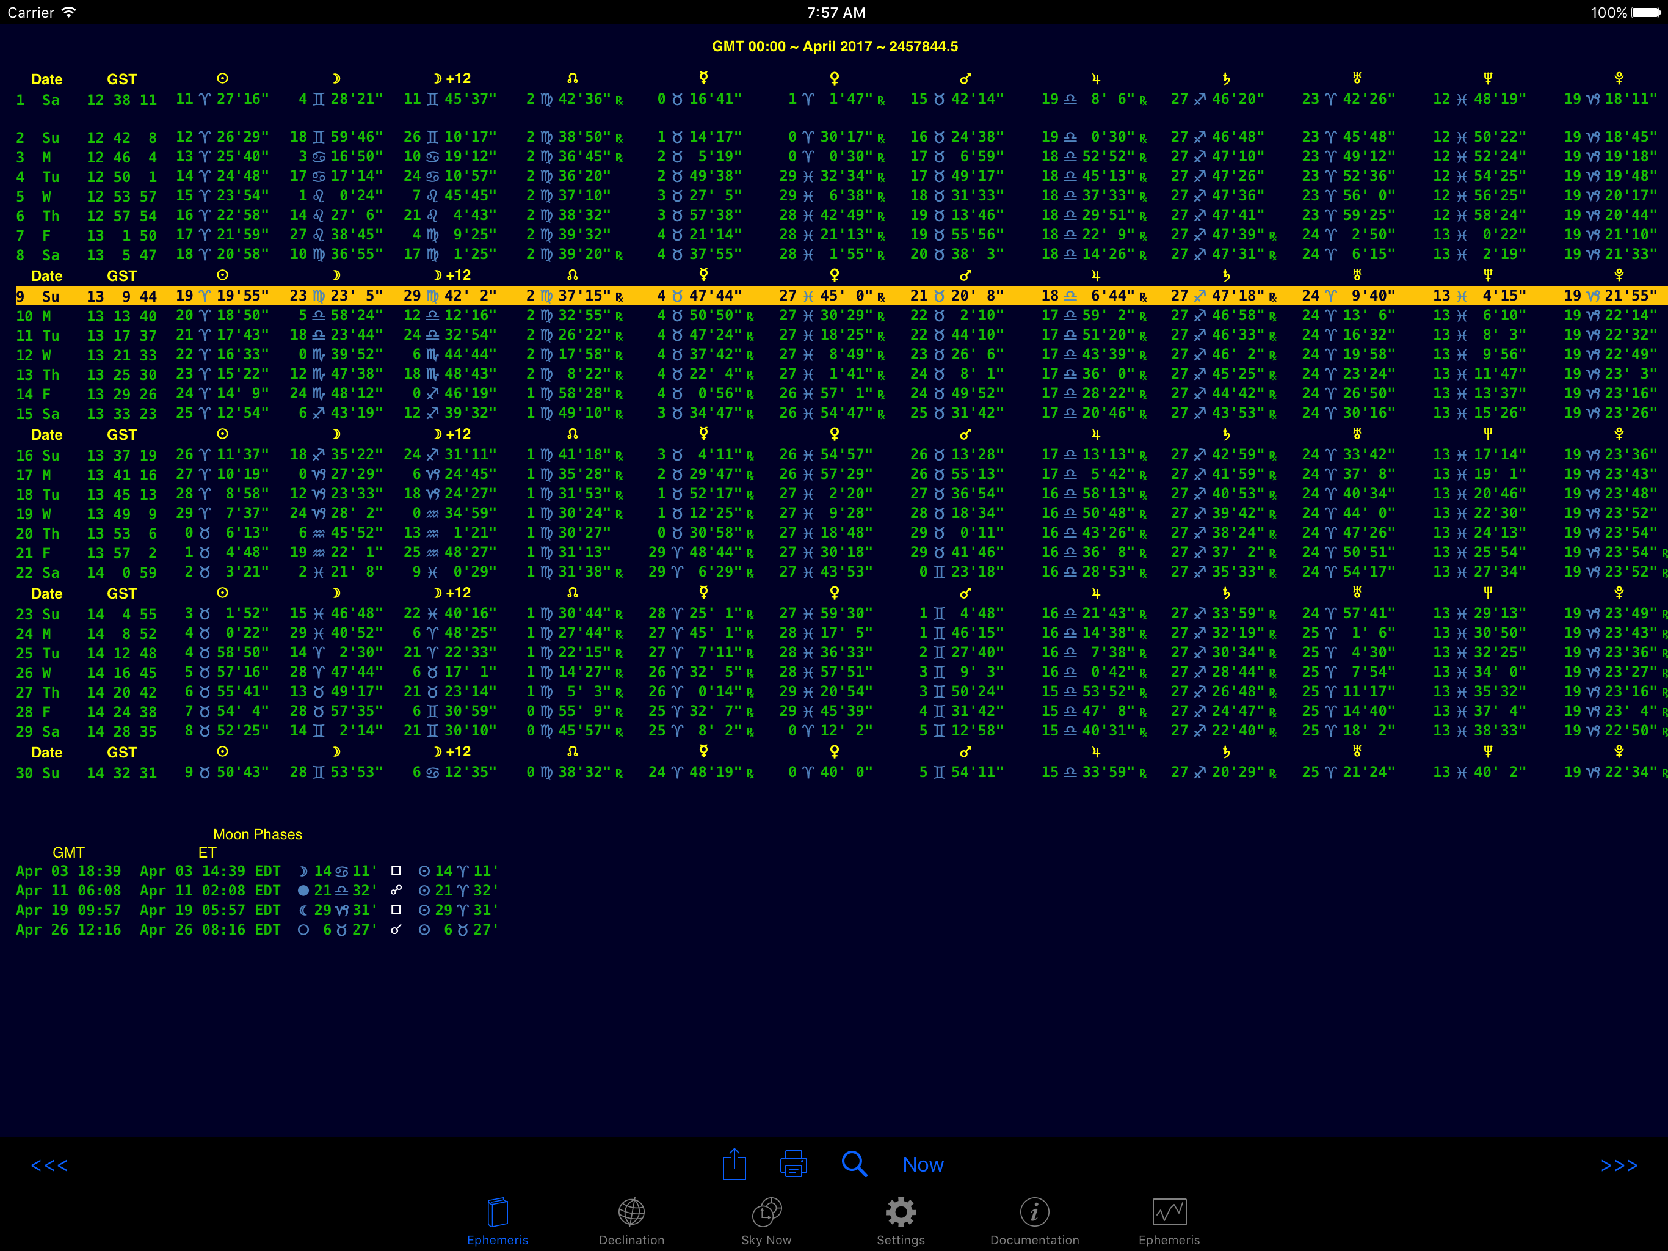Tap top Date column header
The height and width of the screenshot is (1251, 1668).
[47, 79]
